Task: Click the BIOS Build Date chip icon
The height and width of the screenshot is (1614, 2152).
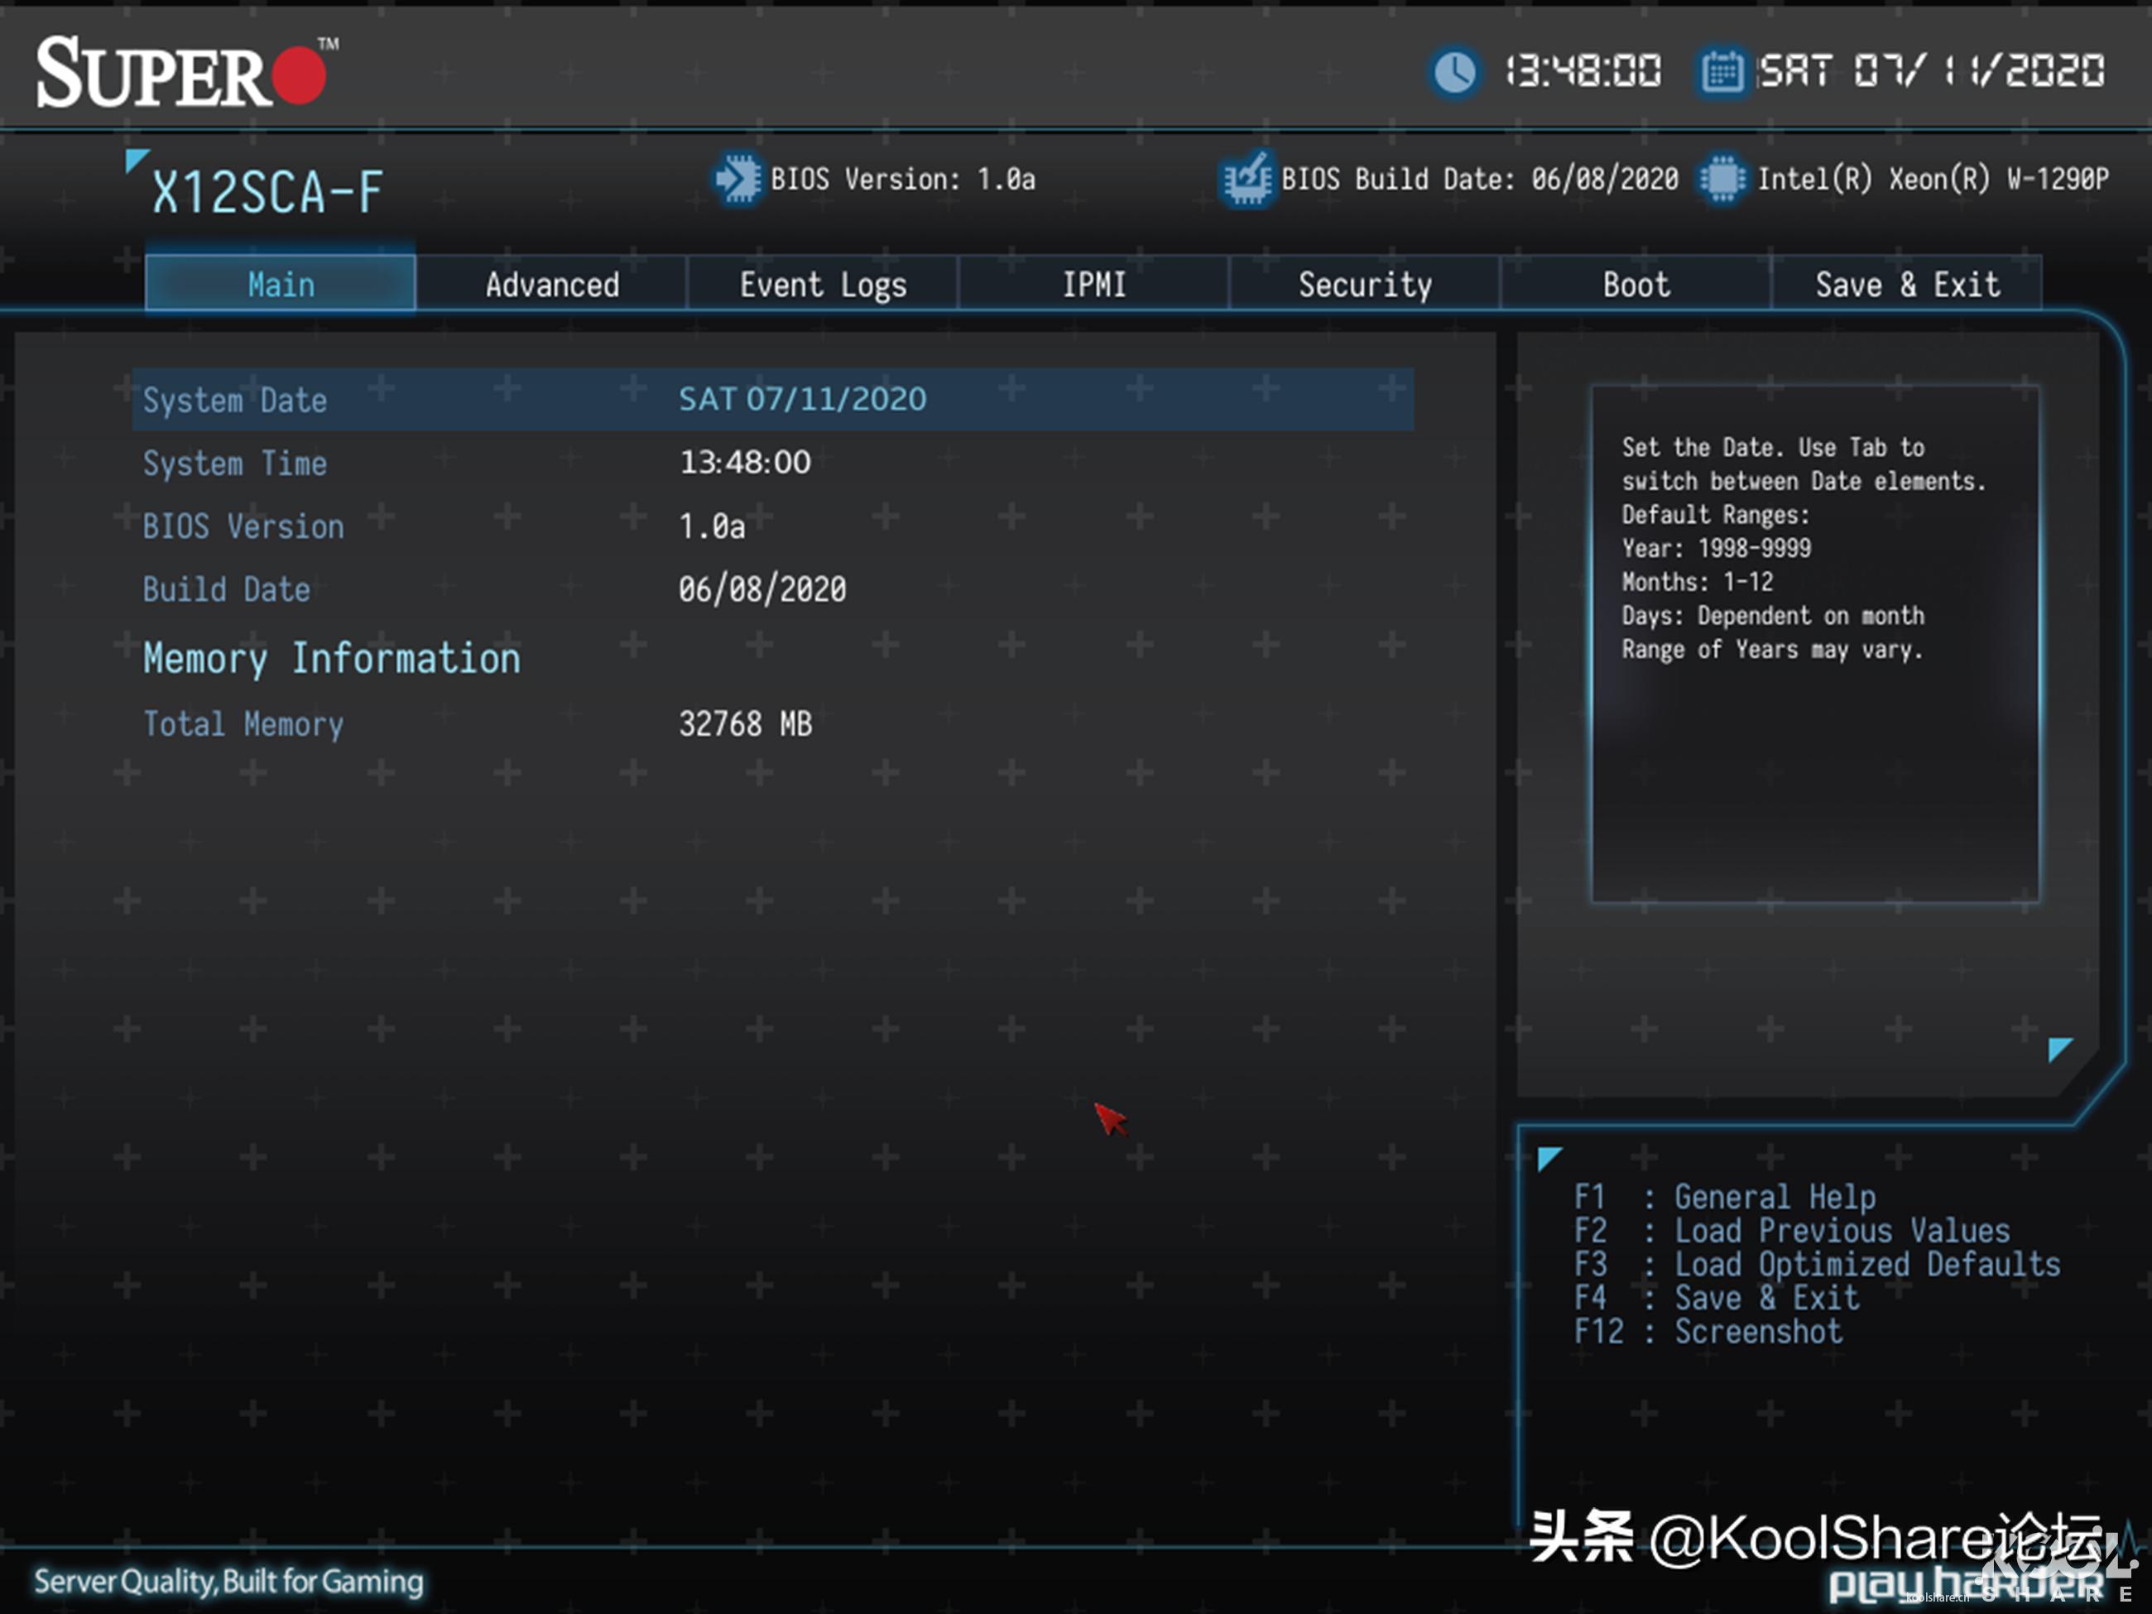Action: (1247, 179)
